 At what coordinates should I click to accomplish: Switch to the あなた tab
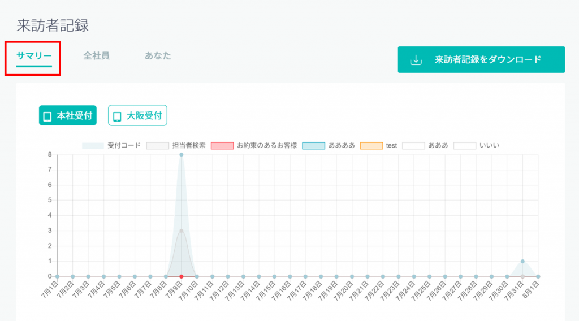click(x=158, y=56)
